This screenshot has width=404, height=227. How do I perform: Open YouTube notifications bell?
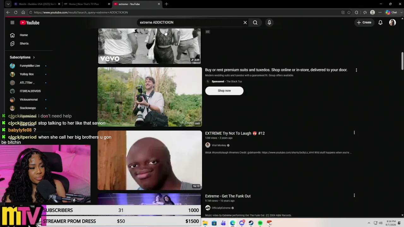click(380, 22)
